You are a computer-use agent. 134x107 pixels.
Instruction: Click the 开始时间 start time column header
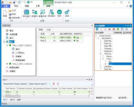pyautogui.click(x=117, y=33)
